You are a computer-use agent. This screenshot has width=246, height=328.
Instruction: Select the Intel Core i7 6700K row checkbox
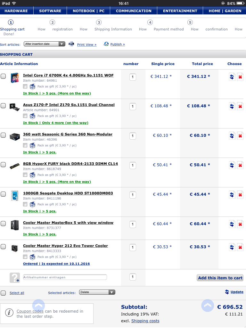coord(3,76)
